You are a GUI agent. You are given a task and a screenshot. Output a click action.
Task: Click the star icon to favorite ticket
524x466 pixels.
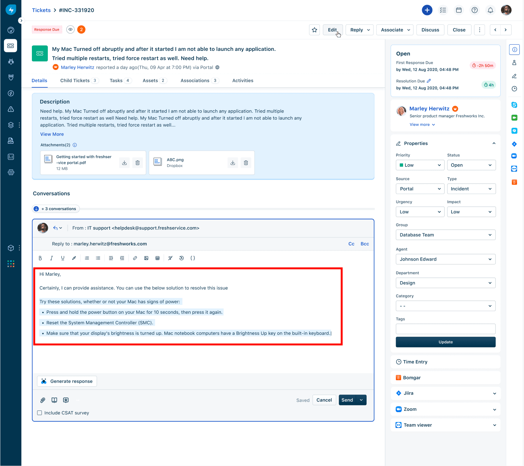314,30
